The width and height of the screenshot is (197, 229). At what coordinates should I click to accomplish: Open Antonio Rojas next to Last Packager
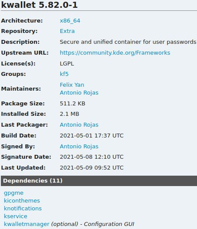coord(79,125)
